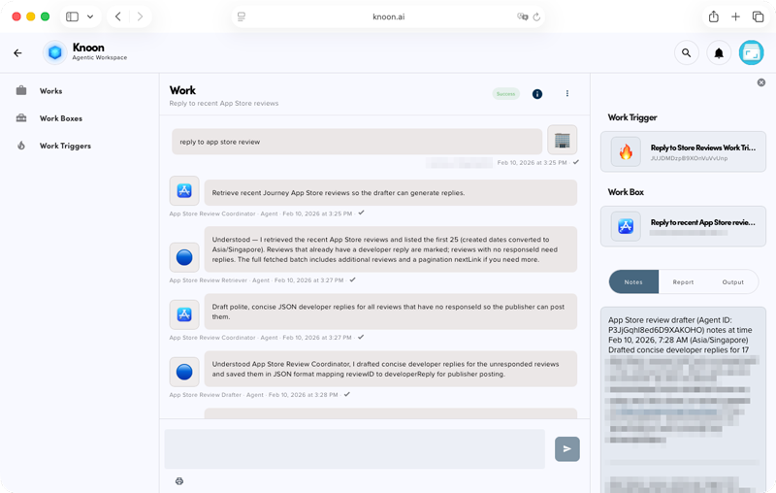Send the message with arrow button
The image size is (776, 493).
[567, 448]
